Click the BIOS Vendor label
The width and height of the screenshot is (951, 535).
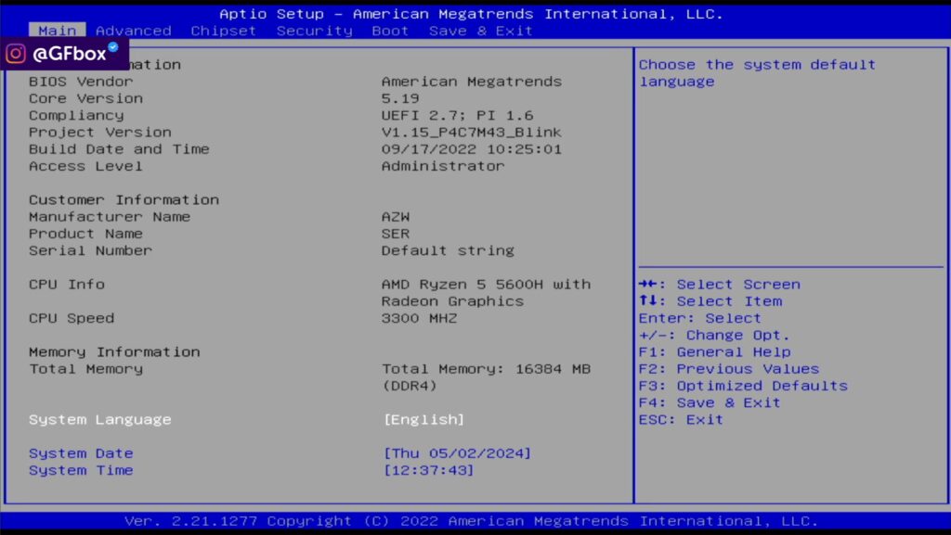[x=81, y=81]
